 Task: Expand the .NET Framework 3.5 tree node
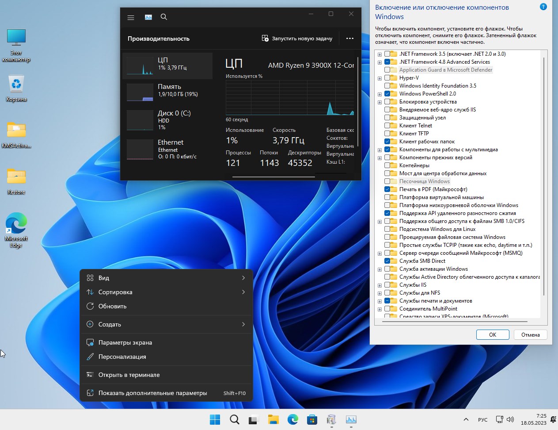pos(380,54)
